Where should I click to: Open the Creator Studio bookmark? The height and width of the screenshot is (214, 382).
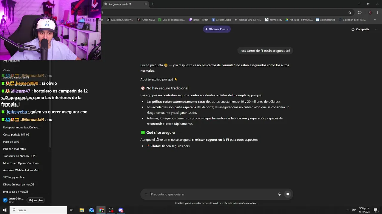click(x=221, y=20)
